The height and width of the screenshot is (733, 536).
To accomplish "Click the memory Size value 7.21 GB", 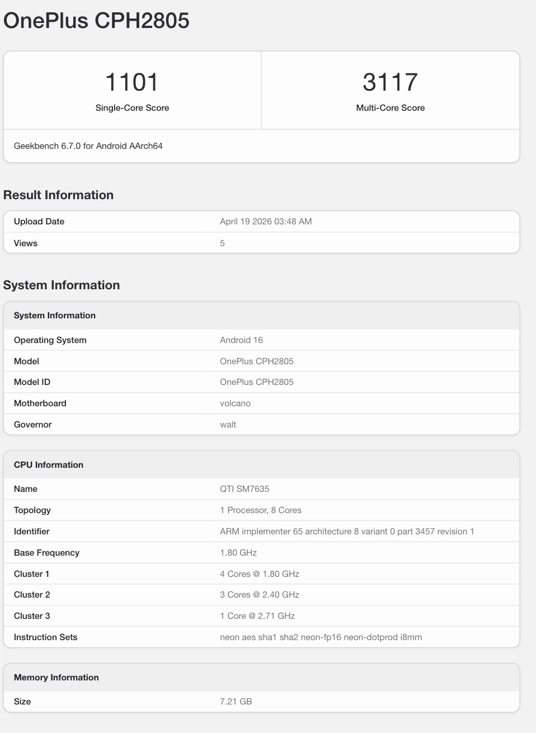I will pos(236,702).
